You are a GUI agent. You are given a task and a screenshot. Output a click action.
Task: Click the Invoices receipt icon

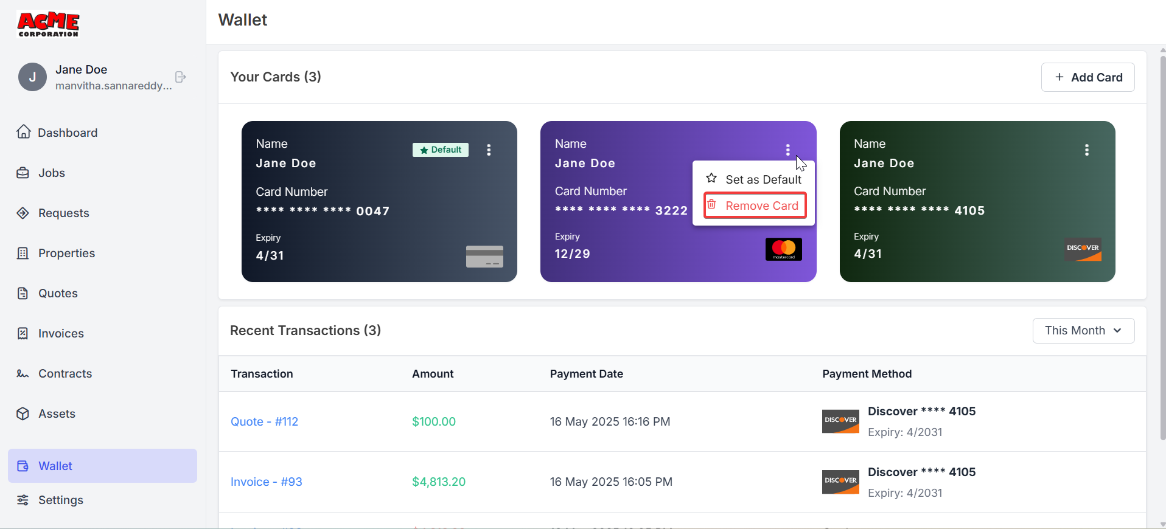23,333
